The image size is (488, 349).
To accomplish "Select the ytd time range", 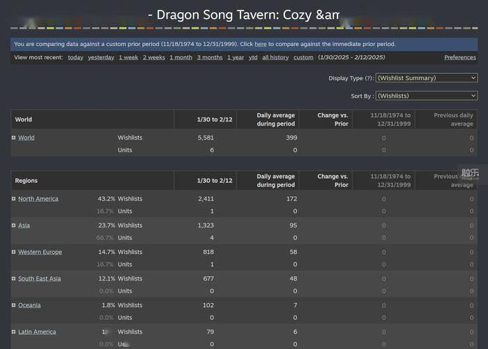I will (x=253, y=57).
